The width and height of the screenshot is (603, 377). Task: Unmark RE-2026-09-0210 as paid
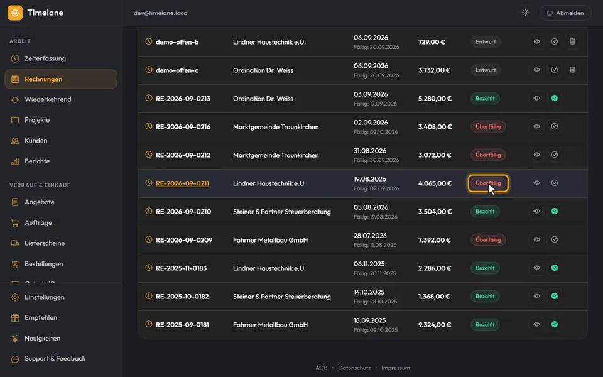click(555, 211)
